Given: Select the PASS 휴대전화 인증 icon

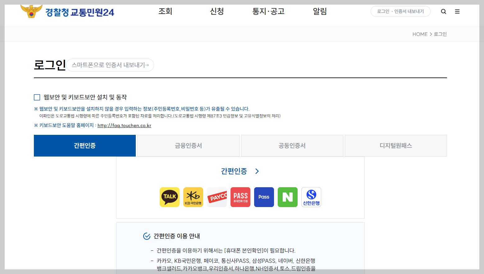Looking at the screenshot, I should pyautogui.click(x=240, y=197).
